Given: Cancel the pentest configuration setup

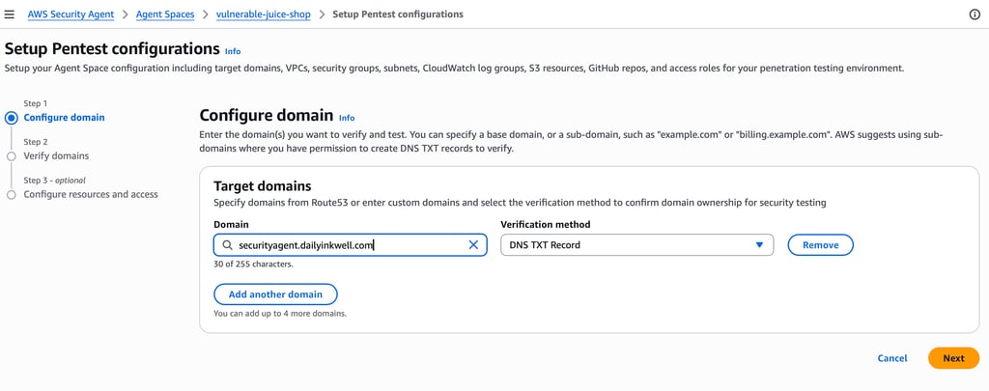Looking at the screenshot, I should [891, 358].
